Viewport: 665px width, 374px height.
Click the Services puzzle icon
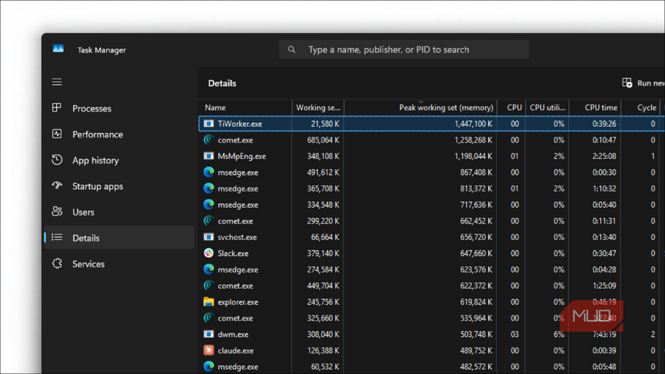tap(57, 264)
